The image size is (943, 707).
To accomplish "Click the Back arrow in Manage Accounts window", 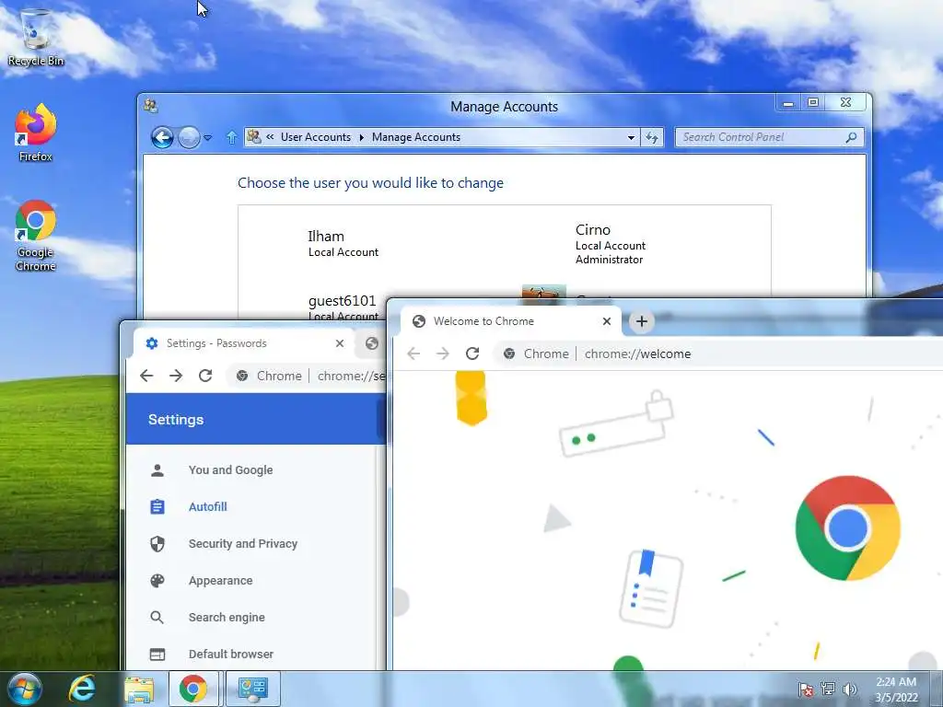I will [162, 138].
